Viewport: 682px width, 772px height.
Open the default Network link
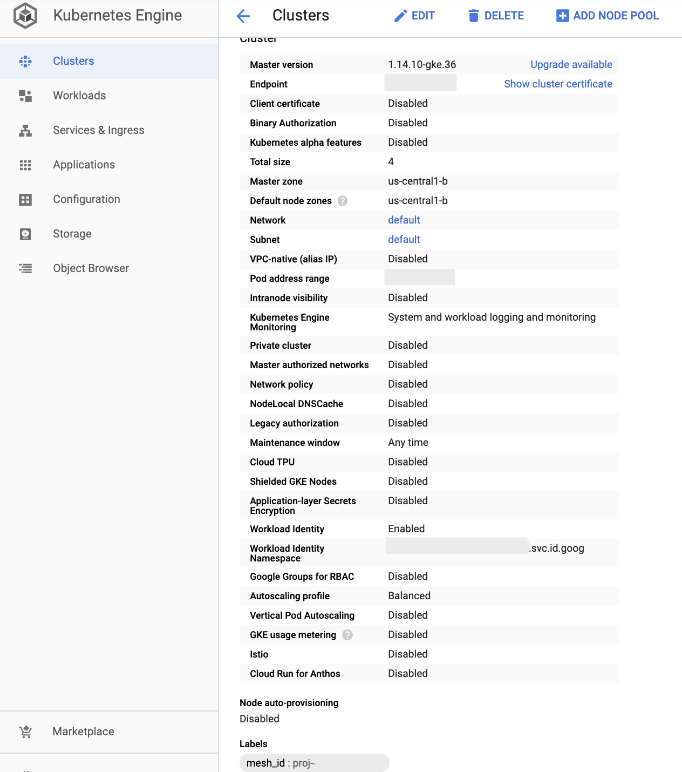(404, 220)
